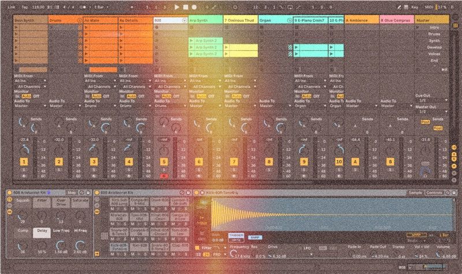Image resolution: width=462 pixels, height=274 pixels.
Task: Adjust the Hi Freq macro knob
Action: [80, 245]
